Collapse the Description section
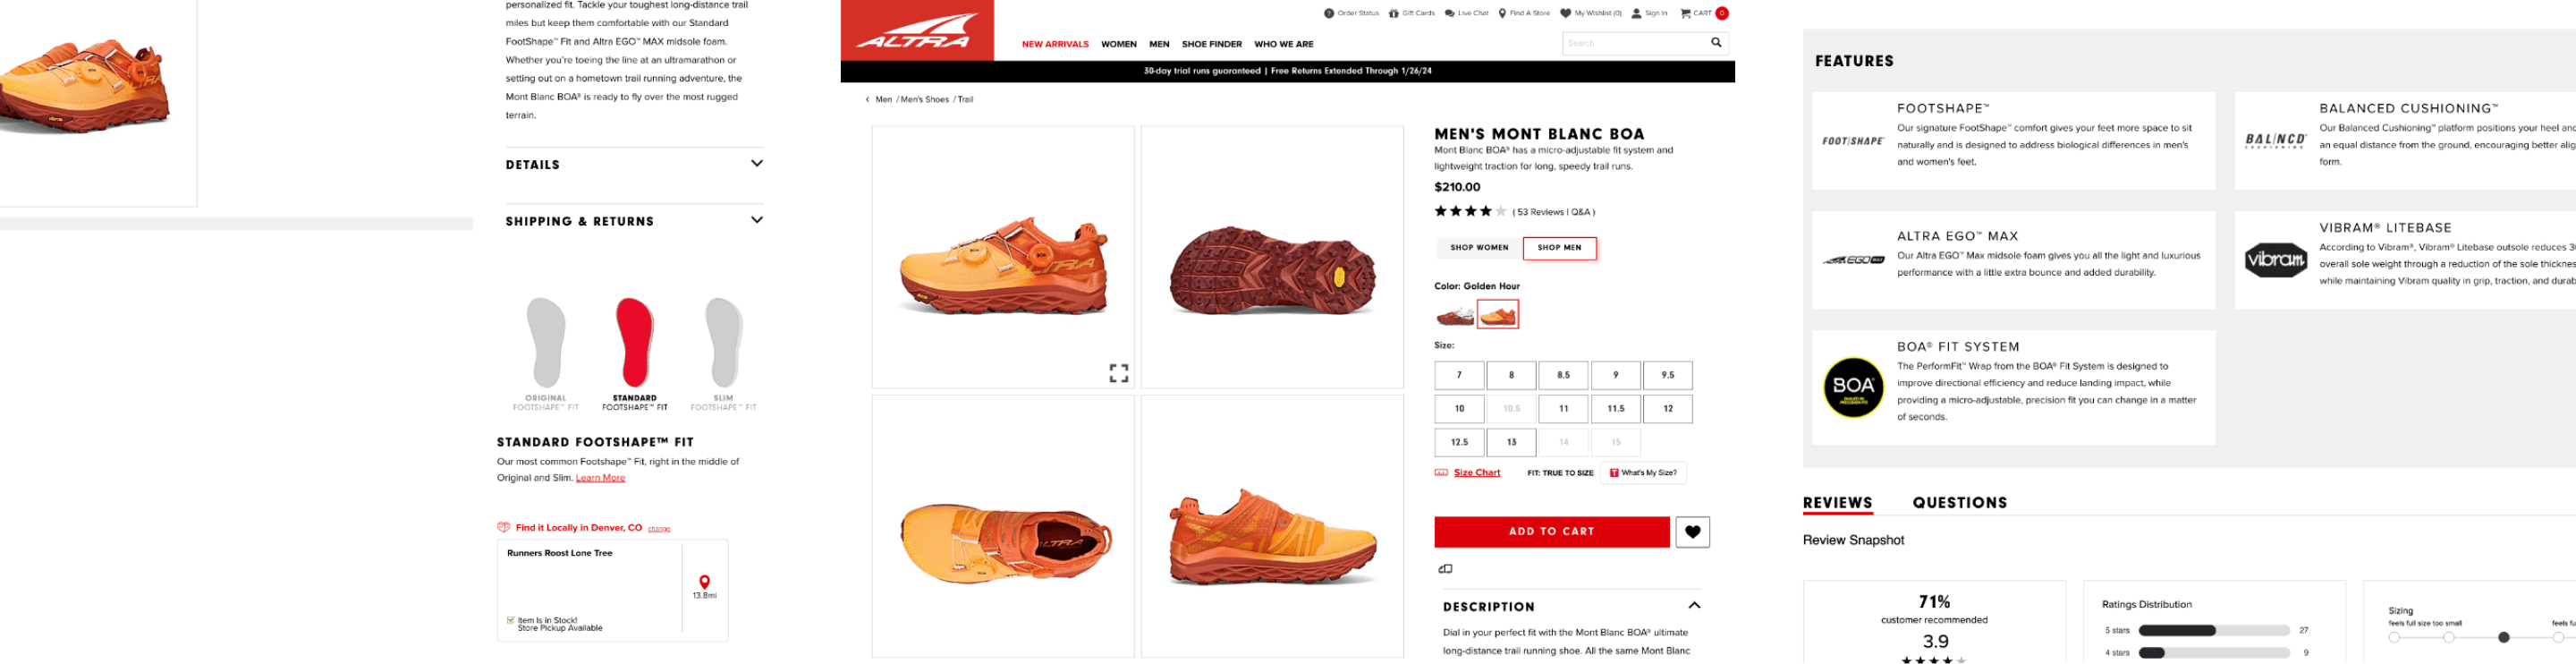The width and height of the screenshot is (2576, 664). point(1694,605)
